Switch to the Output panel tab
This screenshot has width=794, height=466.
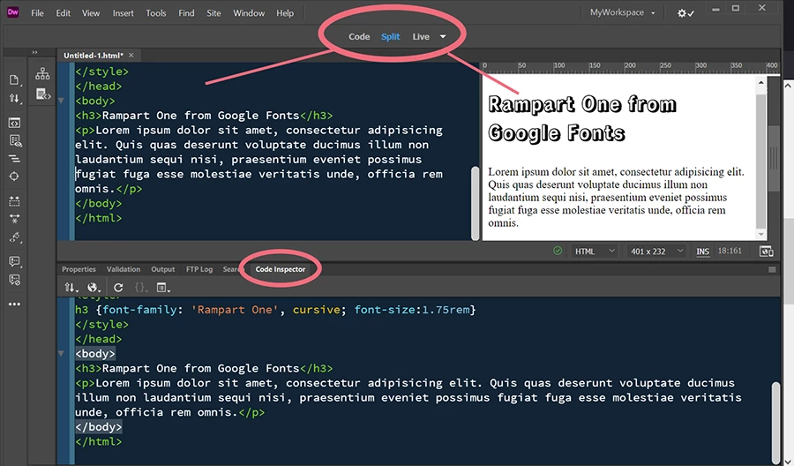tap(163, 269)
